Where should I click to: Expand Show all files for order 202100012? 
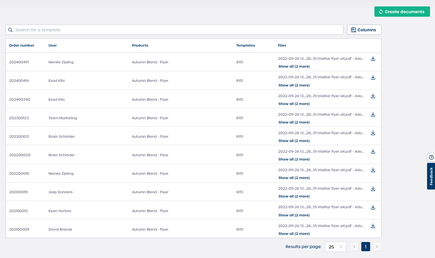point(294,215)
